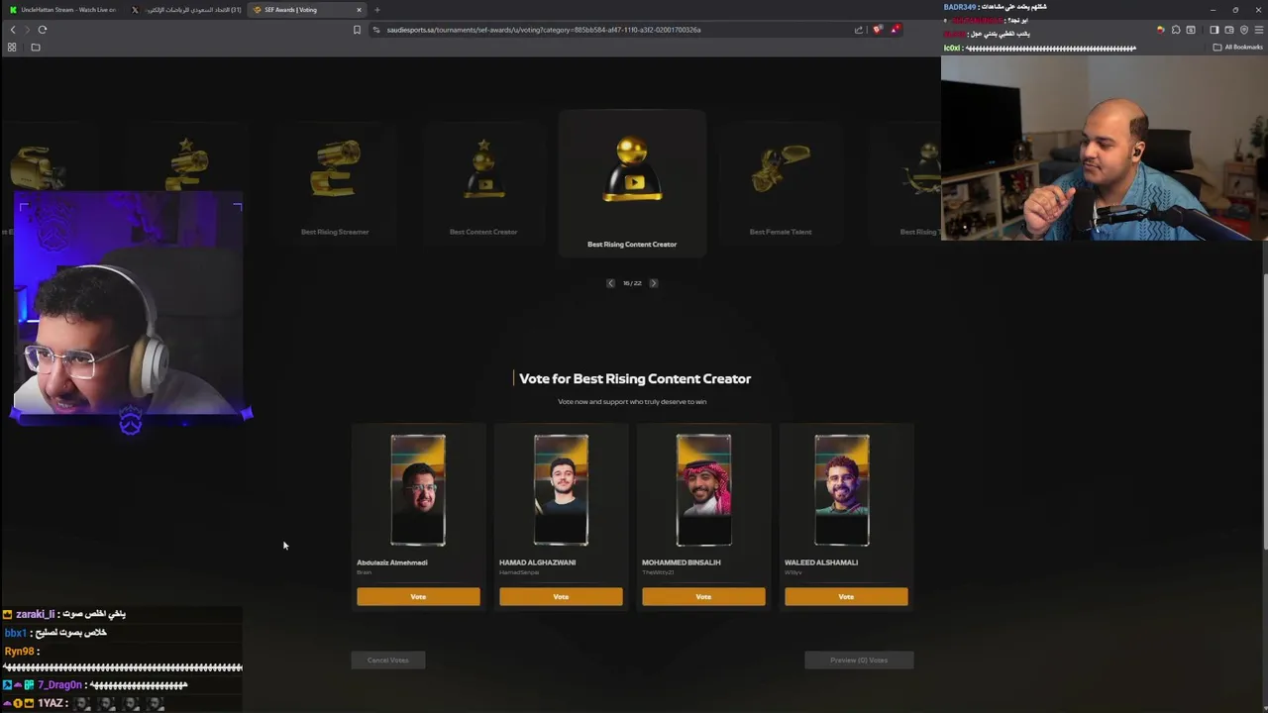The height and width of the screenshot is (713, 1268).
Task: Click the Cancel Votes button
Action: [x=388, y=661]
